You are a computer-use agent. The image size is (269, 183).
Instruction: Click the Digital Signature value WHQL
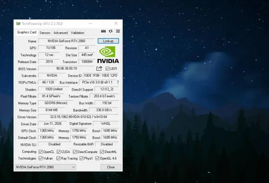tap(106, 124)
